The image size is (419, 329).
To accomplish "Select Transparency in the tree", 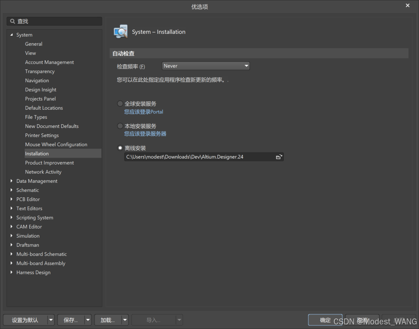I will pos(40,71).
